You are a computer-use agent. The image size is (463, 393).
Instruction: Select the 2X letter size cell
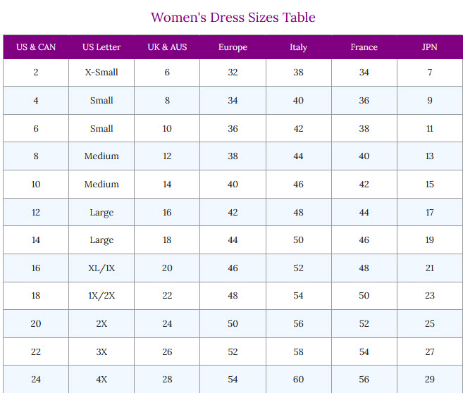(101, 324)
